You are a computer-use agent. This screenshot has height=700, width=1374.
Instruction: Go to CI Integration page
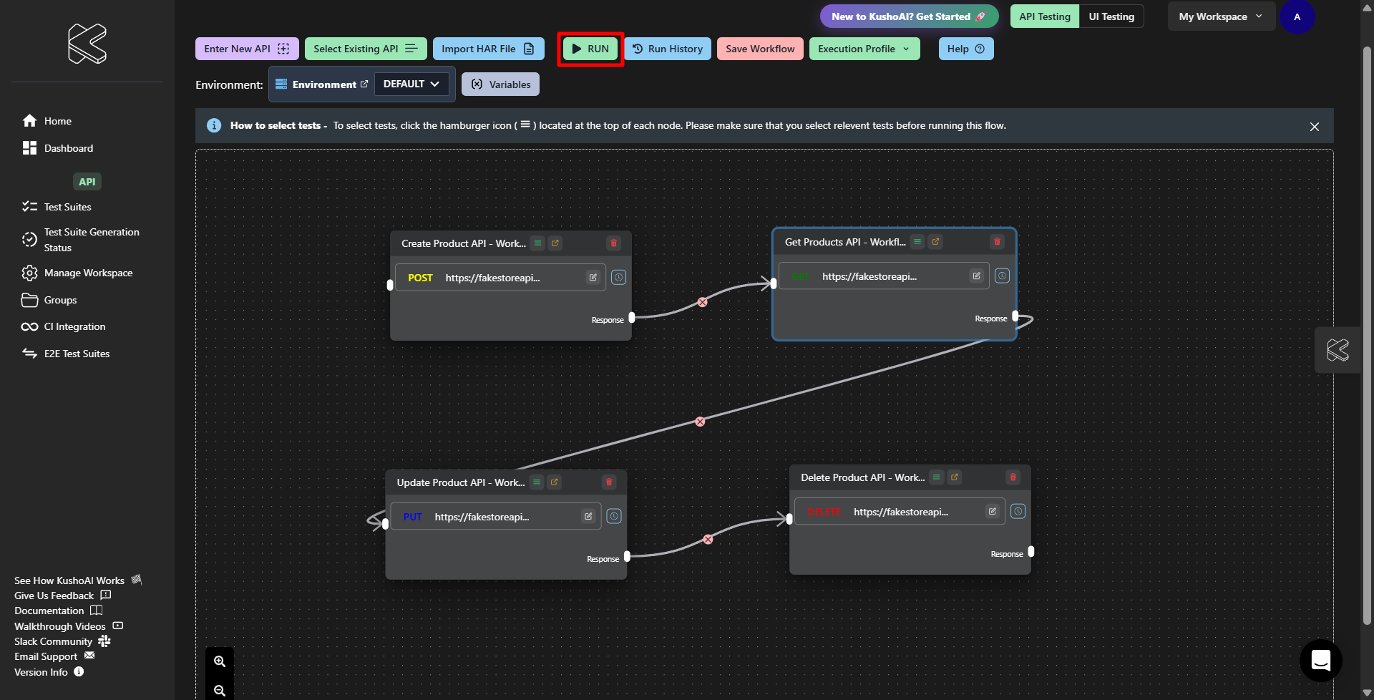(74, 326)
